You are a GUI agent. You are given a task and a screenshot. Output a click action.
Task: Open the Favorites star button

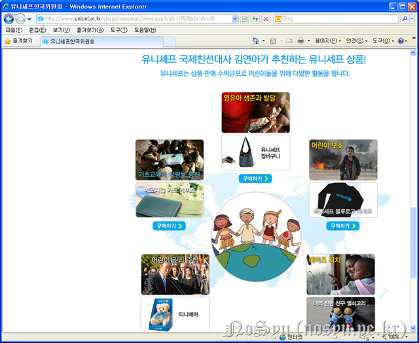coord(18,41)
